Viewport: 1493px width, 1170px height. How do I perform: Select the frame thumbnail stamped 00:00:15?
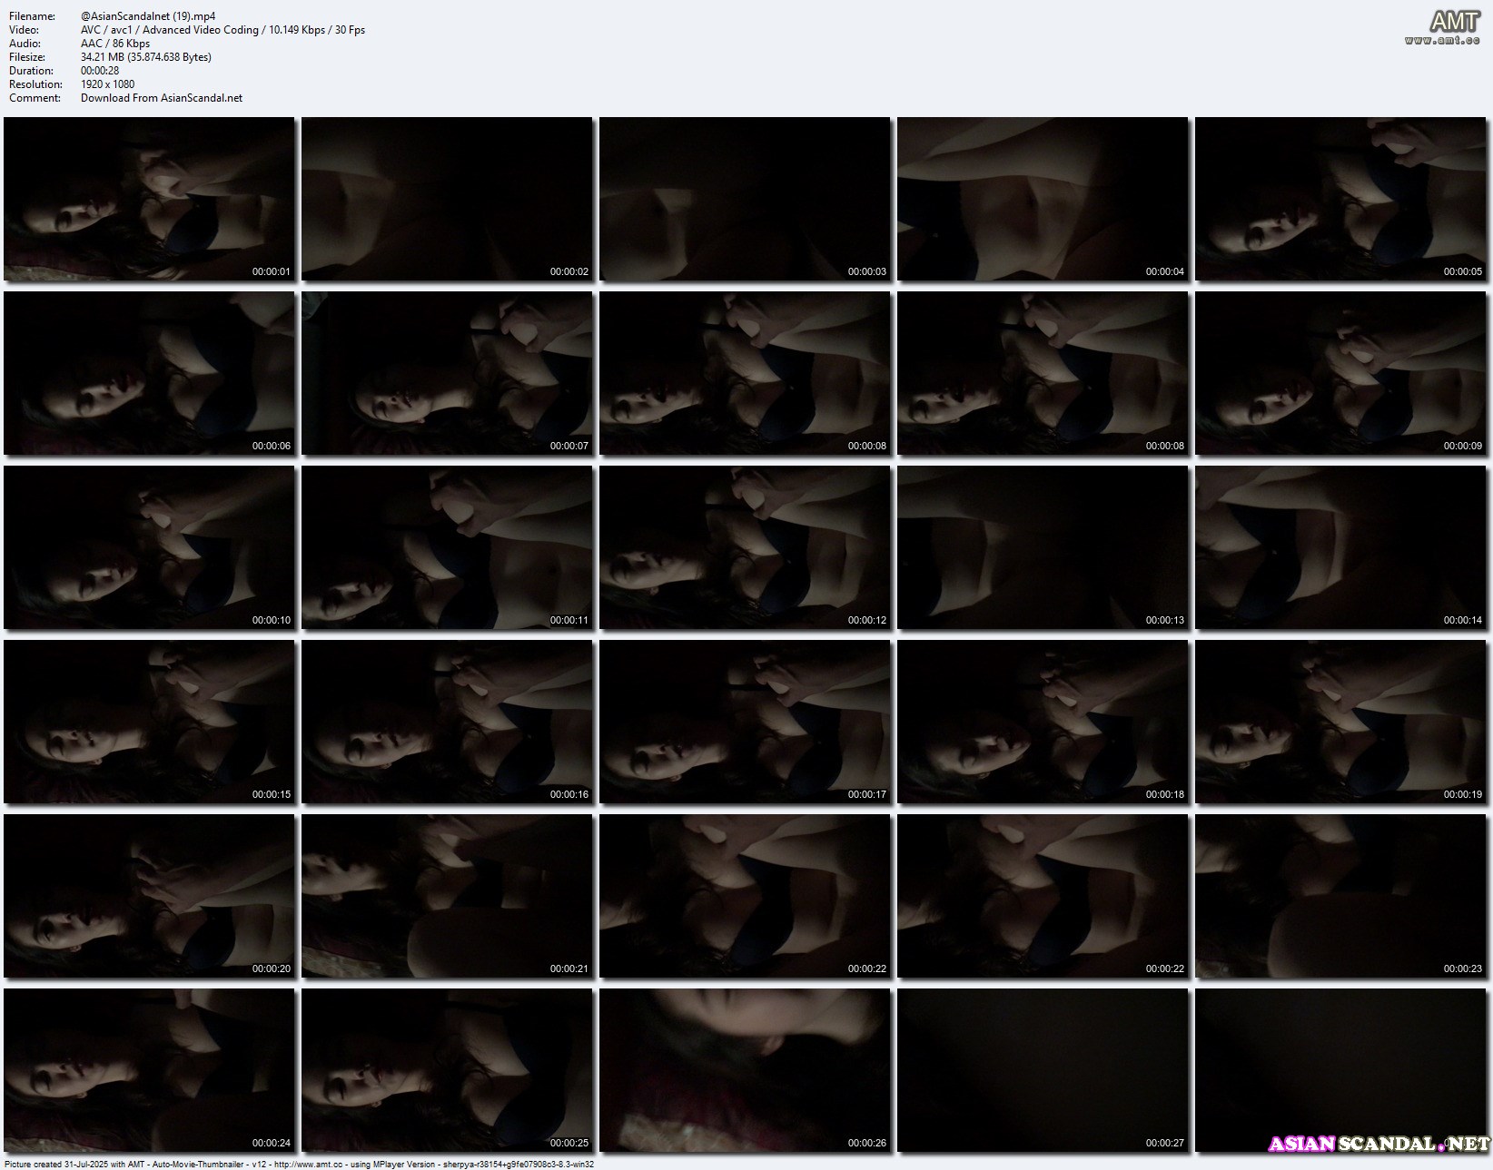[x=149, y=722]
